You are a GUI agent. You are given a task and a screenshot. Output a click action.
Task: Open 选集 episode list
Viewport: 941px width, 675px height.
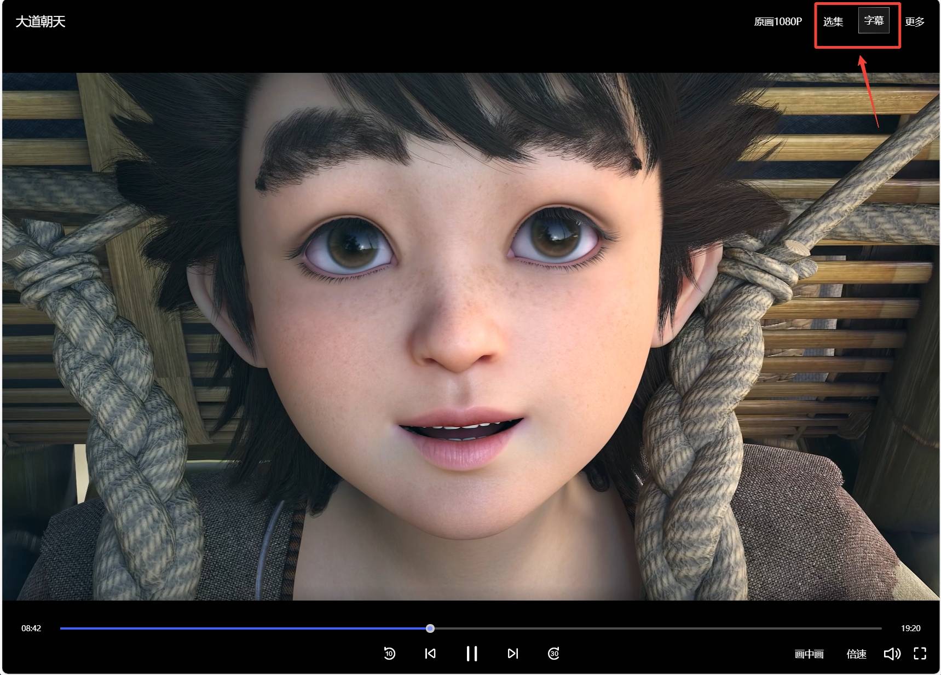pyautogui.click(x=833, y=21)
